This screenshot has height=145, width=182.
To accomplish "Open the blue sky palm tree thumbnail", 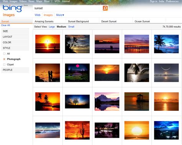I will click(x=166, y=44).
